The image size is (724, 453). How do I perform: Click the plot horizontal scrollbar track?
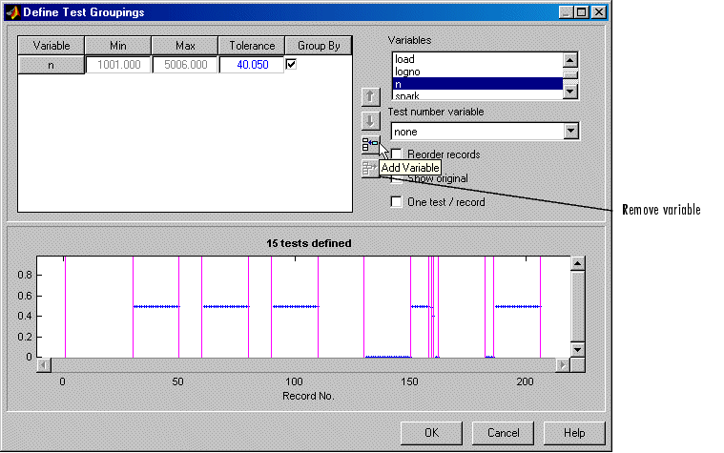point(303,365)
